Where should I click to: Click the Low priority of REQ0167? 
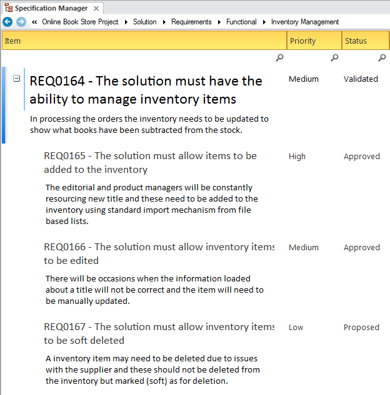296,327
